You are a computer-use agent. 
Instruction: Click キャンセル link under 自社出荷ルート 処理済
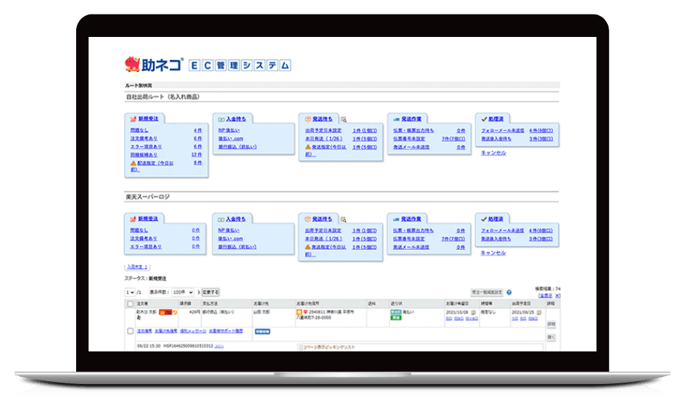point(493,153)
